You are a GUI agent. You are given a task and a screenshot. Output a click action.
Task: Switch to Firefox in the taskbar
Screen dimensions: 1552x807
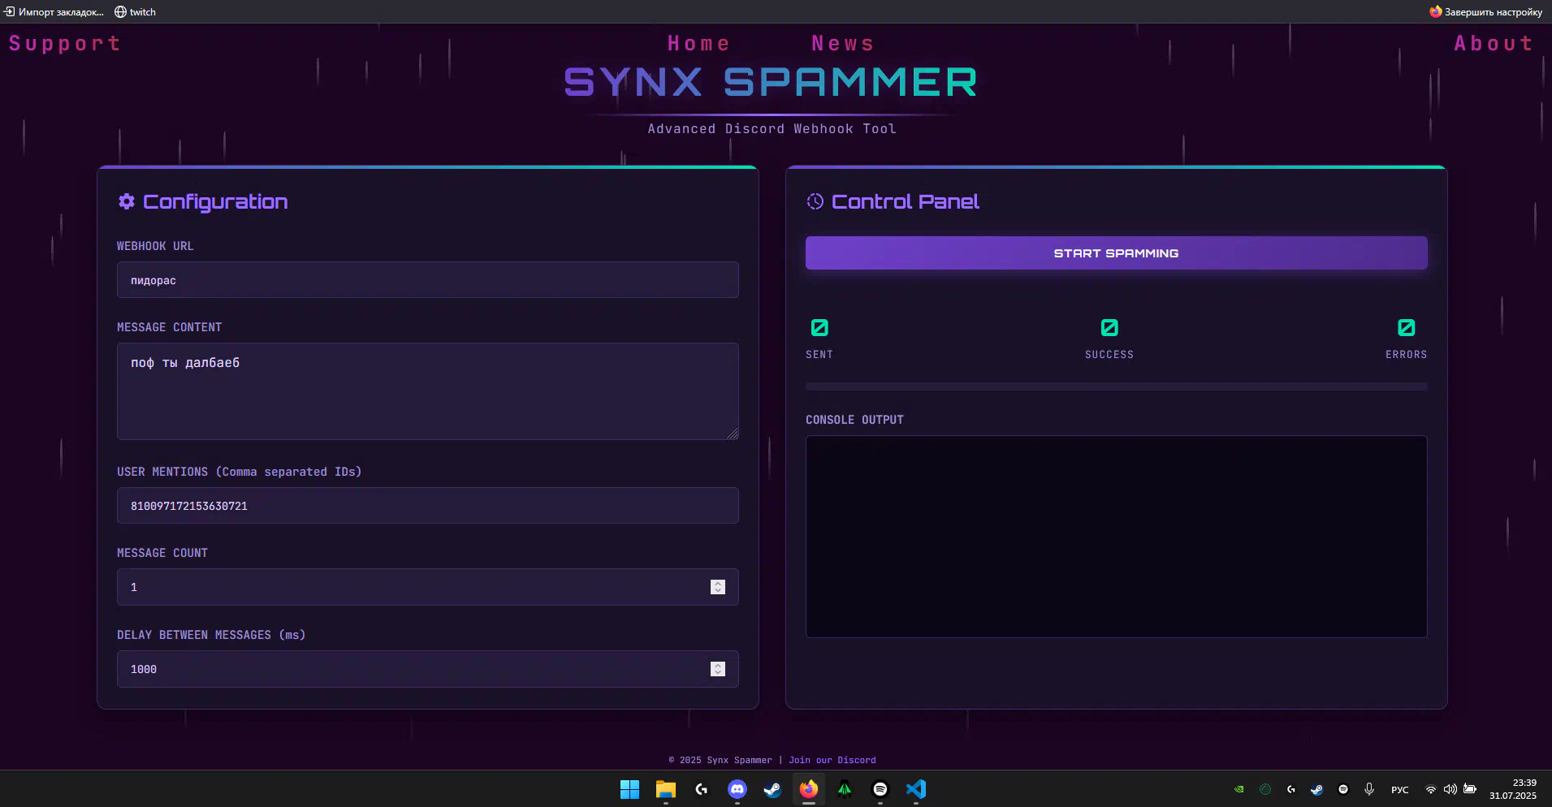[809, 789]
